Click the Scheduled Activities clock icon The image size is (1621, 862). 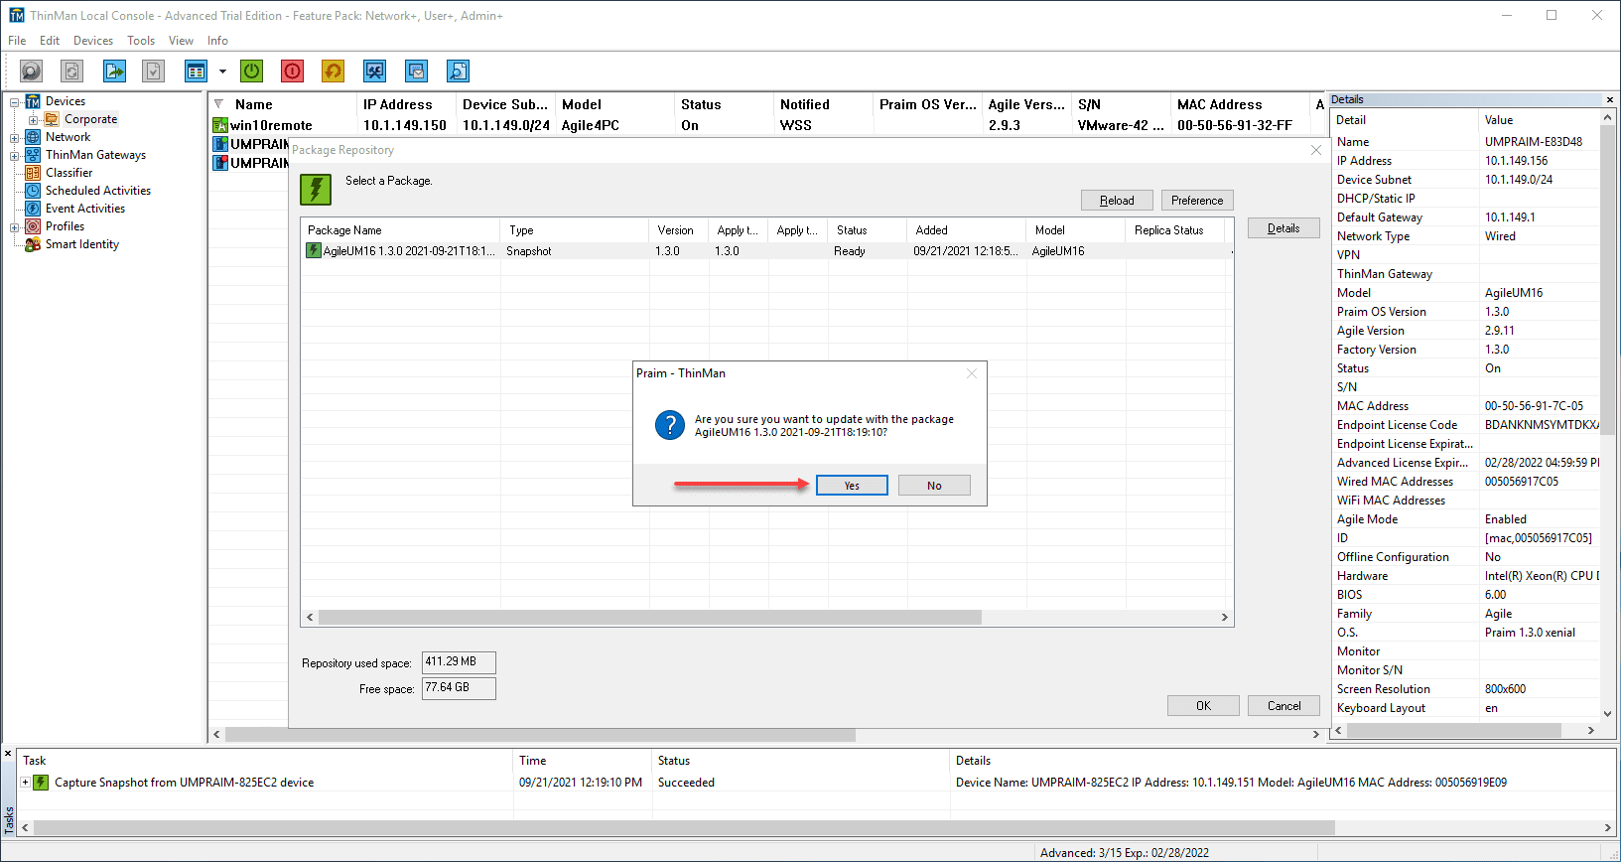[33, 191]
